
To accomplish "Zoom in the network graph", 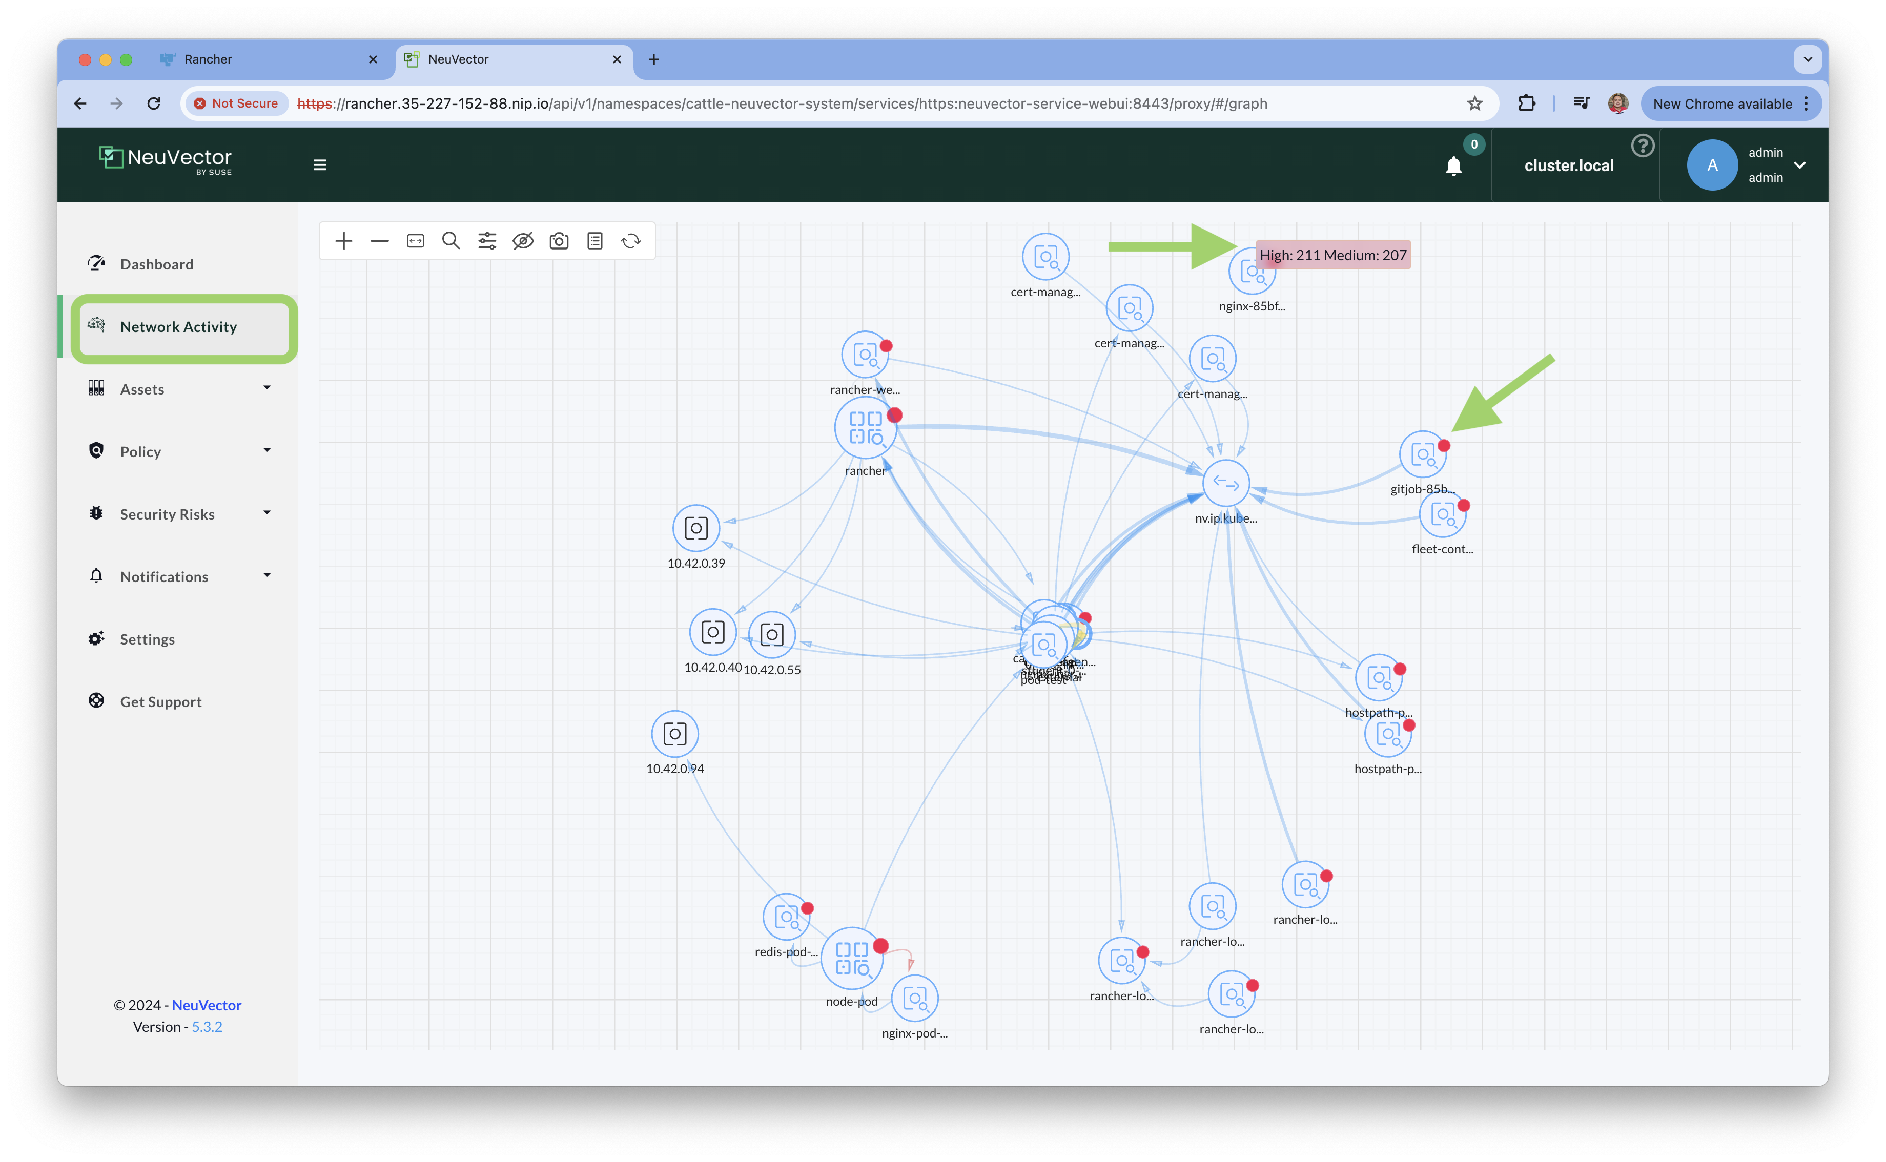I will pyautogui.click(x=343, y=241).
